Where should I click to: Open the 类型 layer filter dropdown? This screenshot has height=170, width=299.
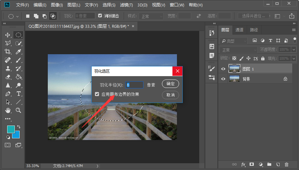tap(233, 41)
